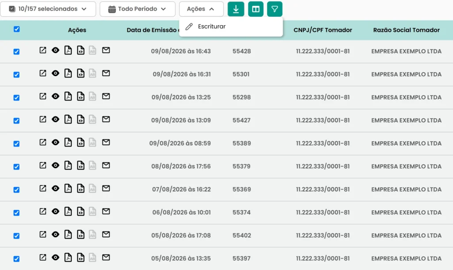
Task: Expand the 10/157 selecionados dropdown
Action: (48, 9)
